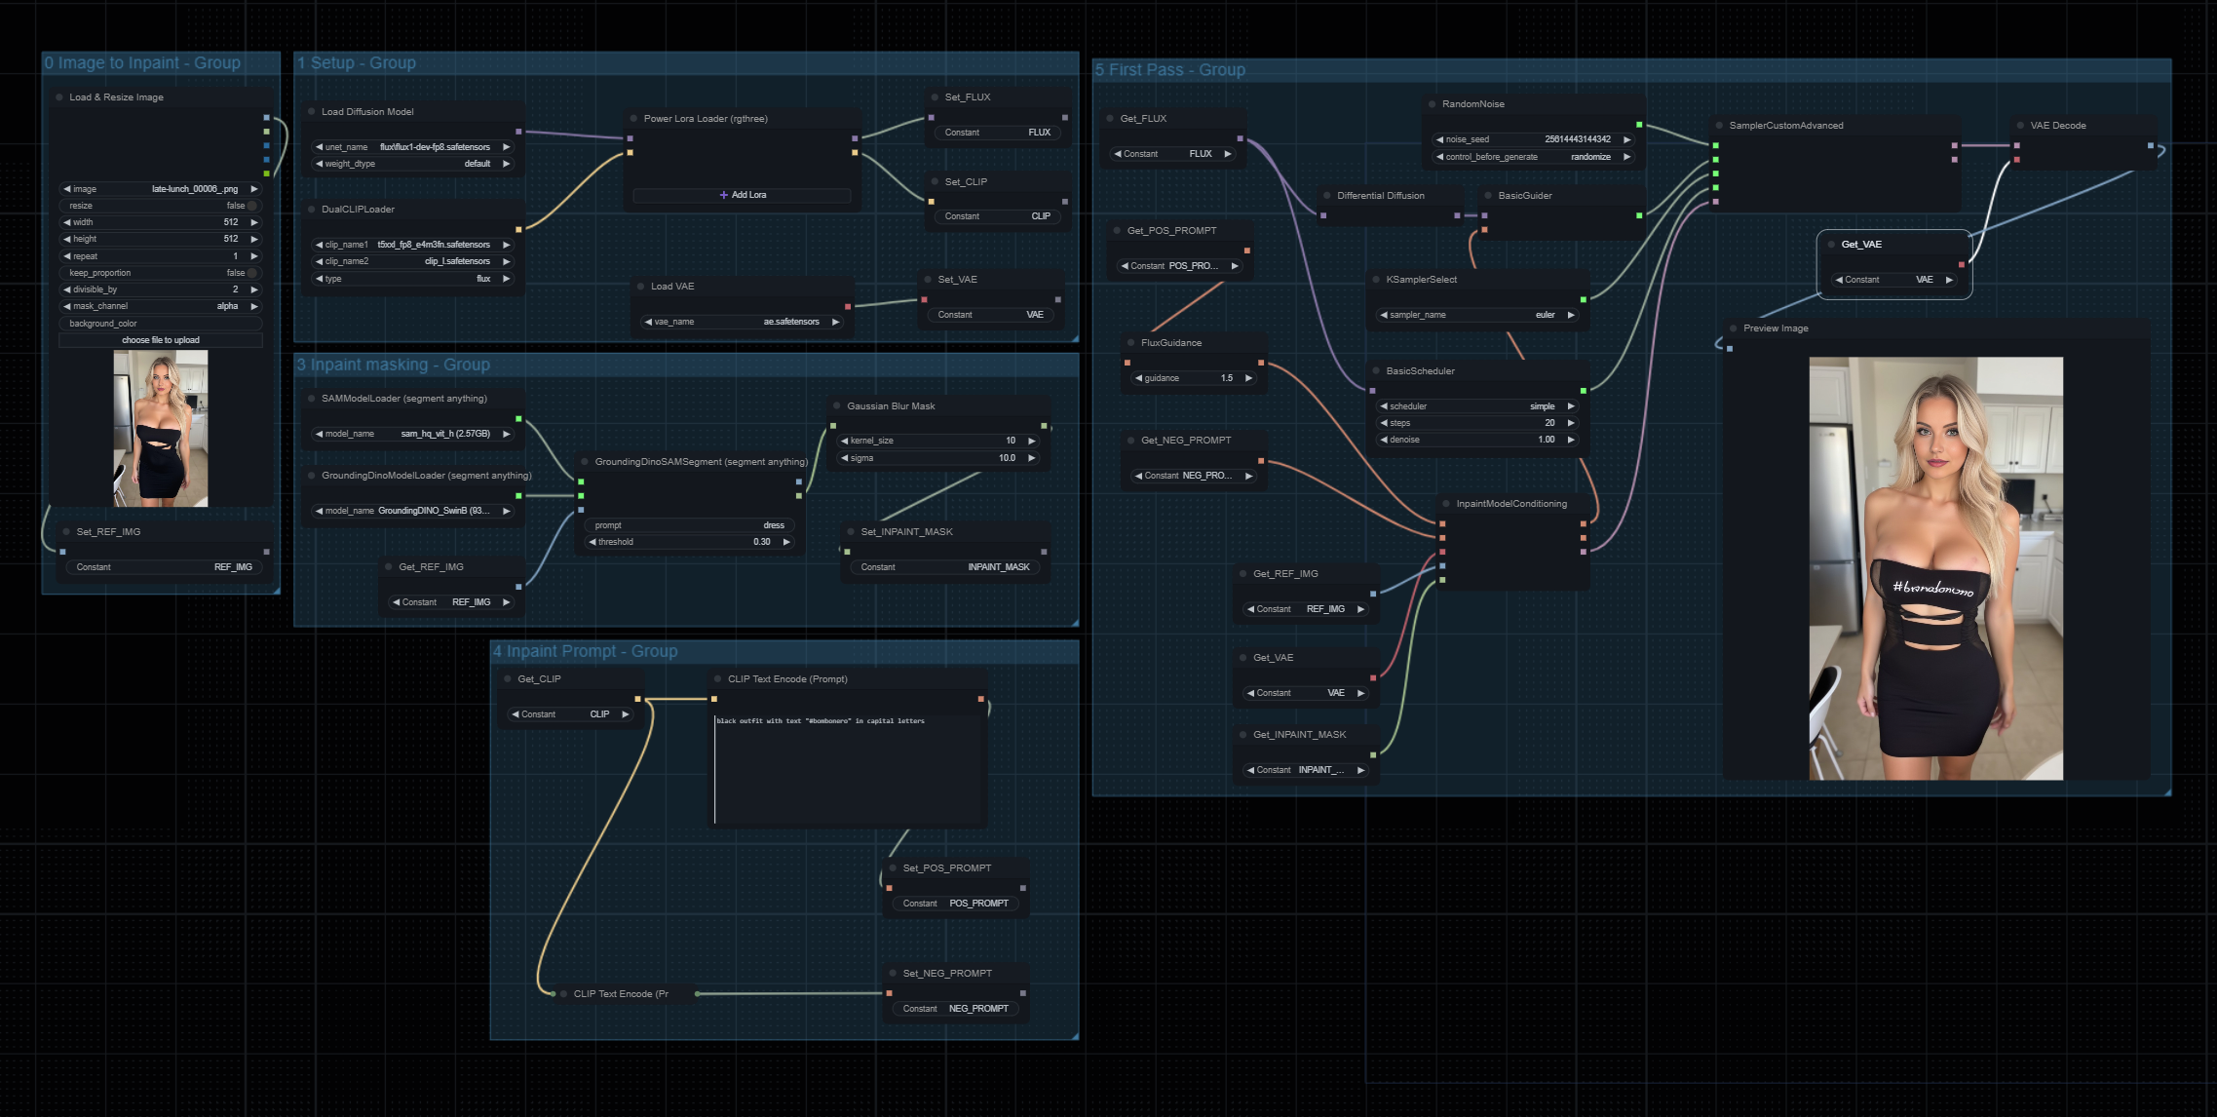Click the right arrow to increase width value
2217x1117 pixels.
pyautogui.click(x=254, y=222)
